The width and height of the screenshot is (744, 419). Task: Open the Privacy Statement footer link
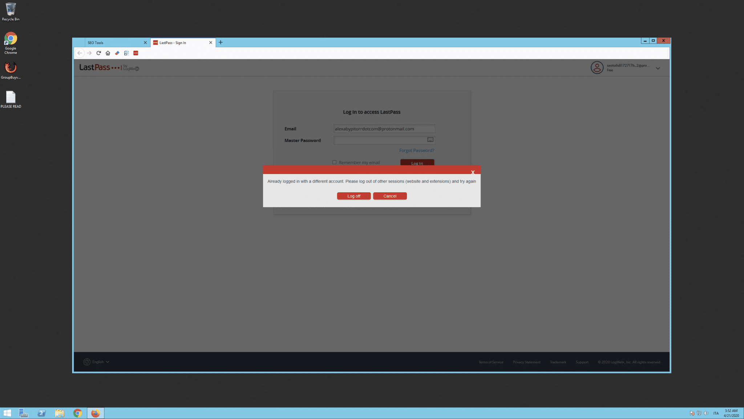point(526,362)
